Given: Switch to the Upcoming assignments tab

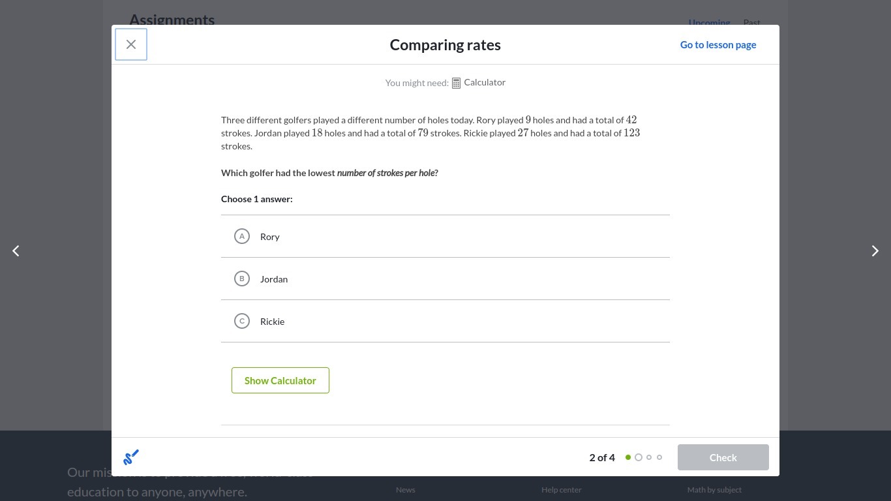Looking at the screenshot, I should coord(709,22).
